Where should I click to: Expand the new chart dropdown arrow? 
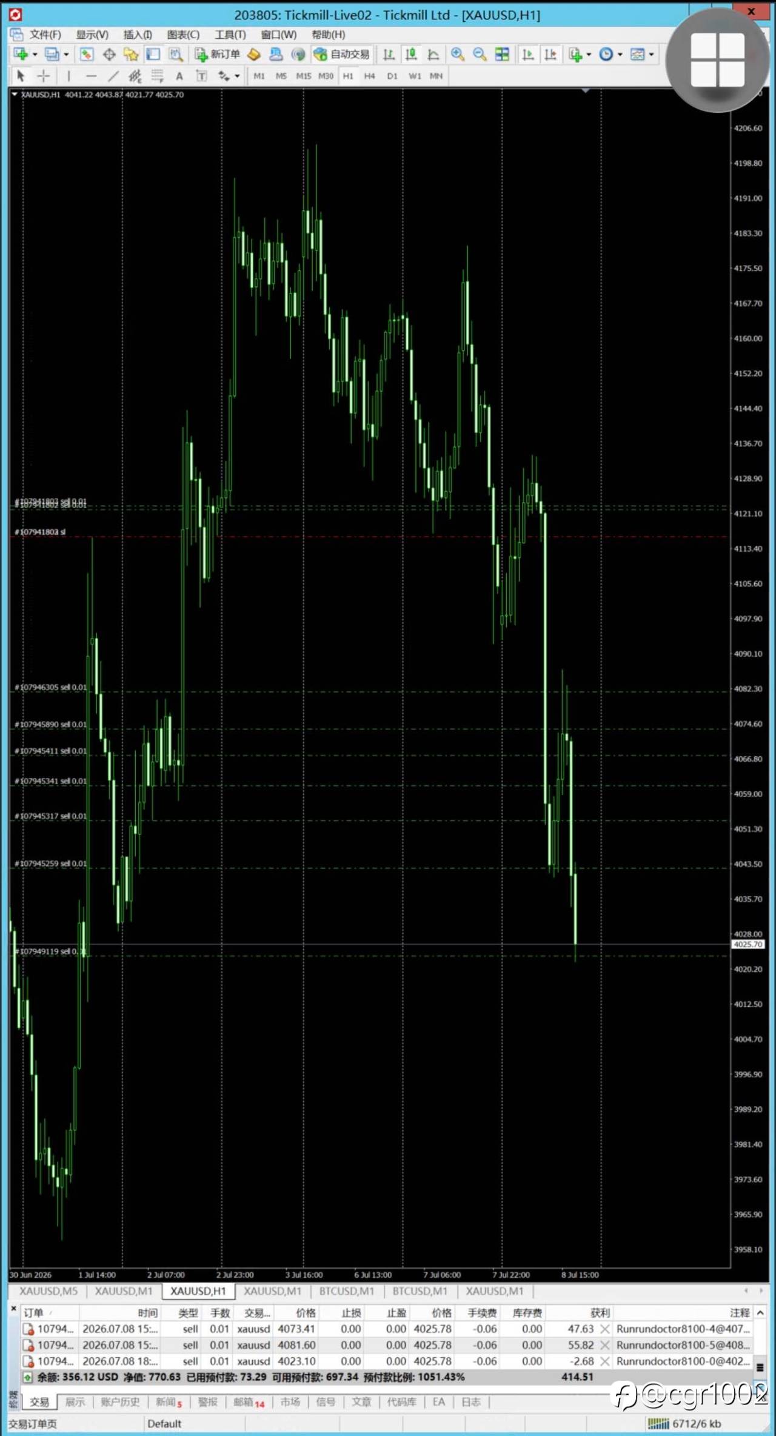[x=35, y=55]
